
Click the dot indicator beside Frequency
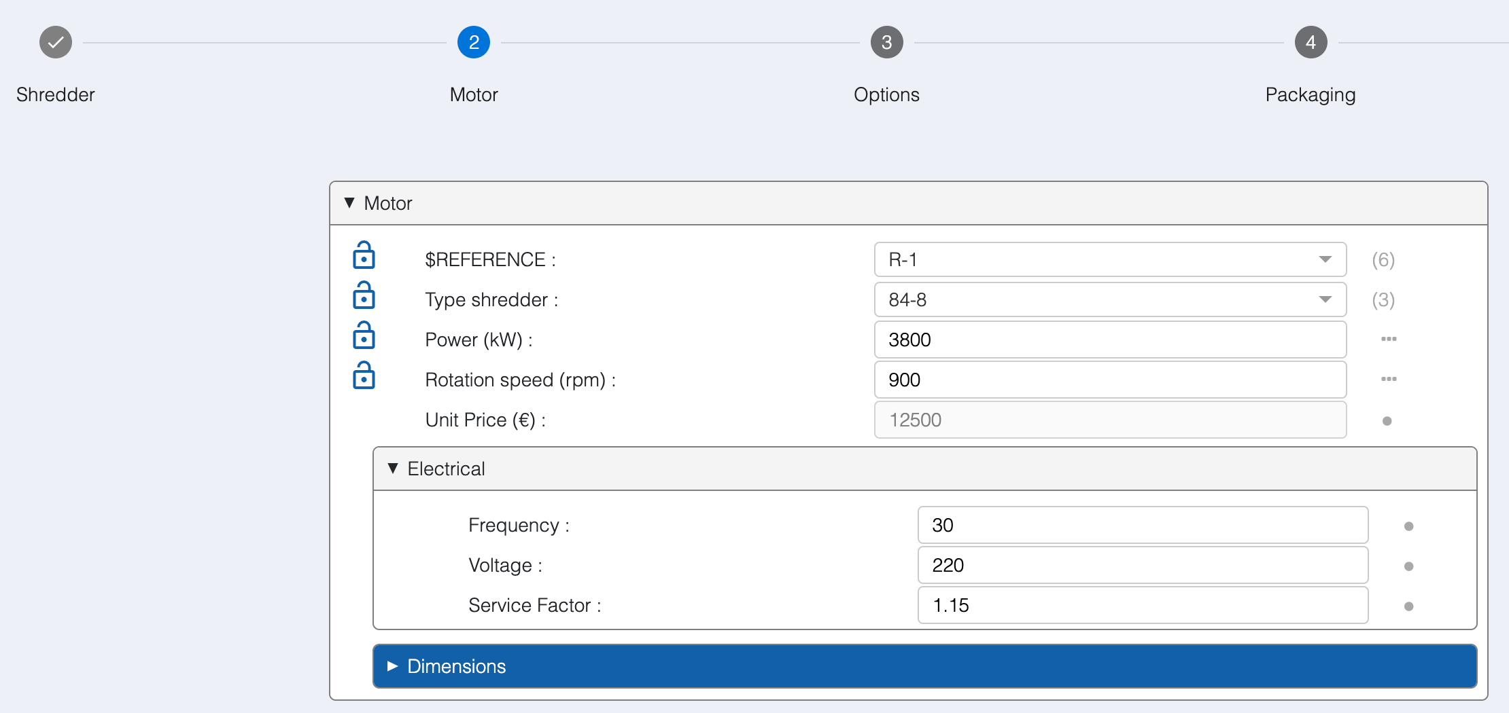point(1409,525)
